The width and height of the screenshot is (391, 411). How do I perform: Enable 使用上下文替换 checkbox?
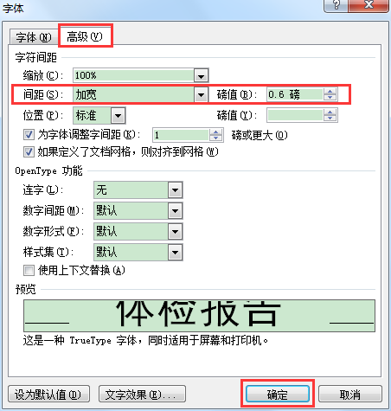point(29,270)
